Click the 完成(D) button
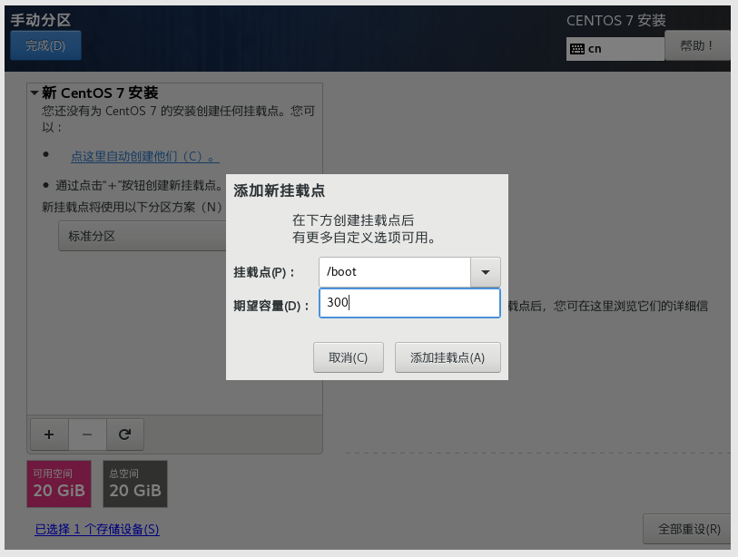This screenshot has height=557, width=738. pos(45,45)
